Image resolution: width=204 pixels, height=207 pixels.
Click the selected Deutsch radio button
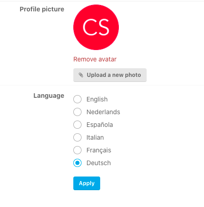77,163
